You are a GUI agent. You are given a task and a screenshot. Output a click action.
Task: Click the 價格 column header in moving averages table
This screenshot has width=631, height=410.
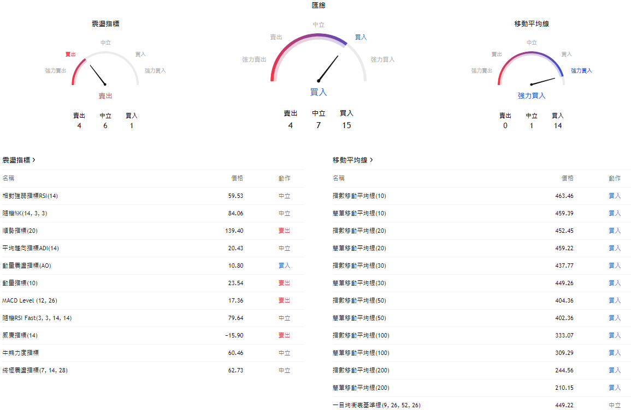point(565,178)
